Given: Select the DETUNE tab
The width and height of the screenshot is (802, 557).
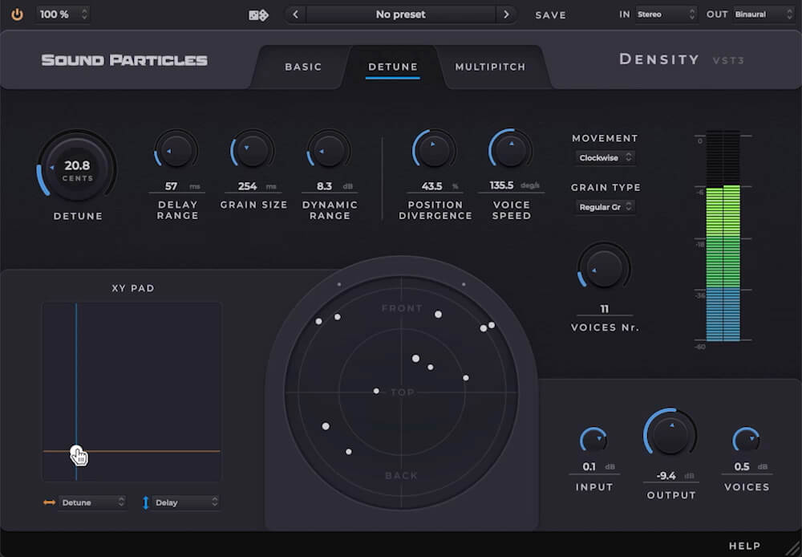Looking at the screenshot, I should coord(393,67).
